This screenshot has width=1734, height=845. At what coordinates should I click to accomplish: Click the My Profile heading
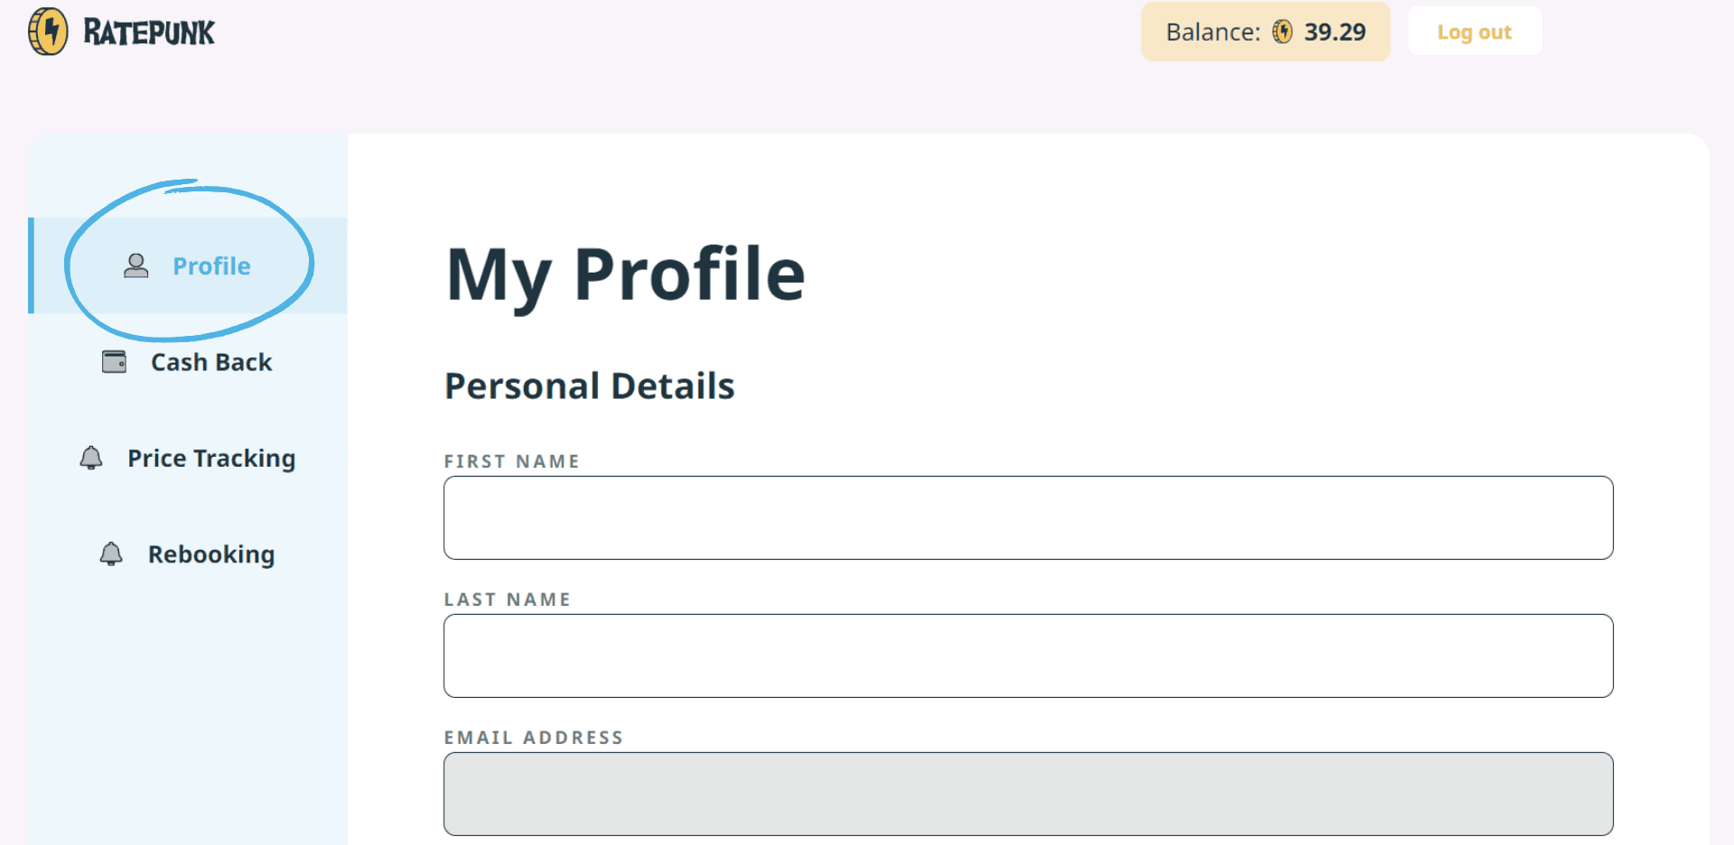pos(625,274)
